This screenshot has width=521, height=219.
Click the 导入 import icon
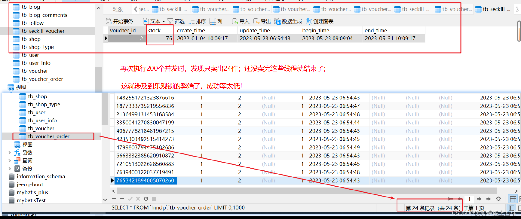tap(235, 21)
